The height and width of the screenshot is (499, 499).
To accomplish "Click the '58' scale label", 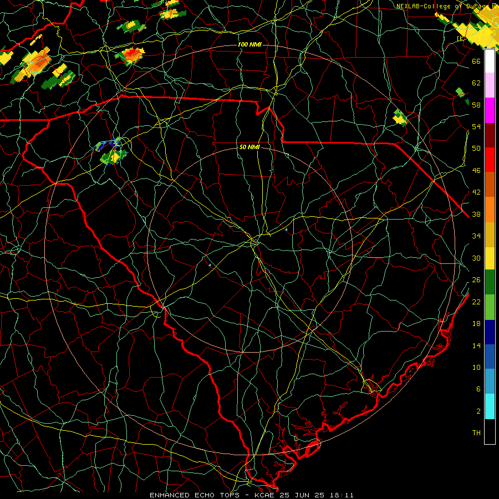I will [476, 105].
